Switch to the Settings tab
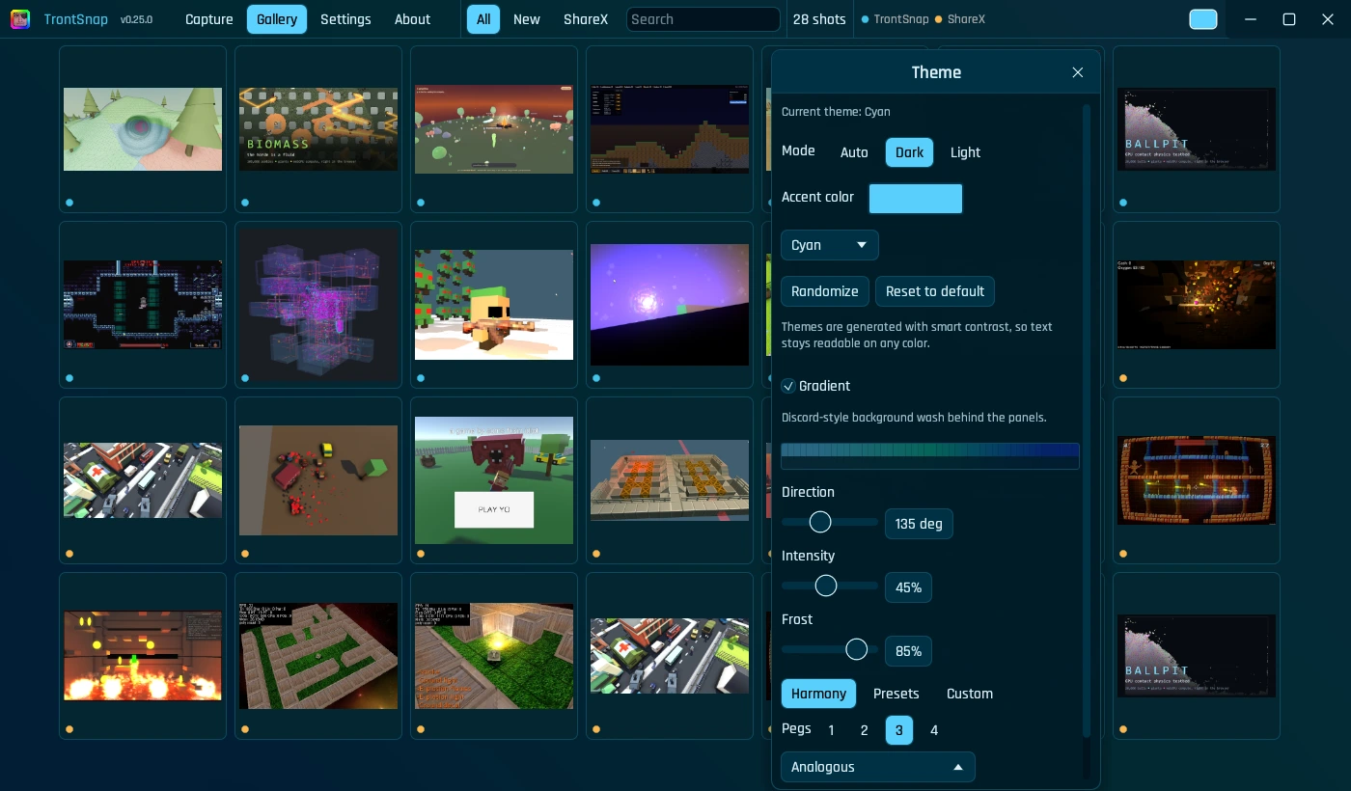Image resolution: width=1351 pixels, height=791 pixels. pos(345,19)
